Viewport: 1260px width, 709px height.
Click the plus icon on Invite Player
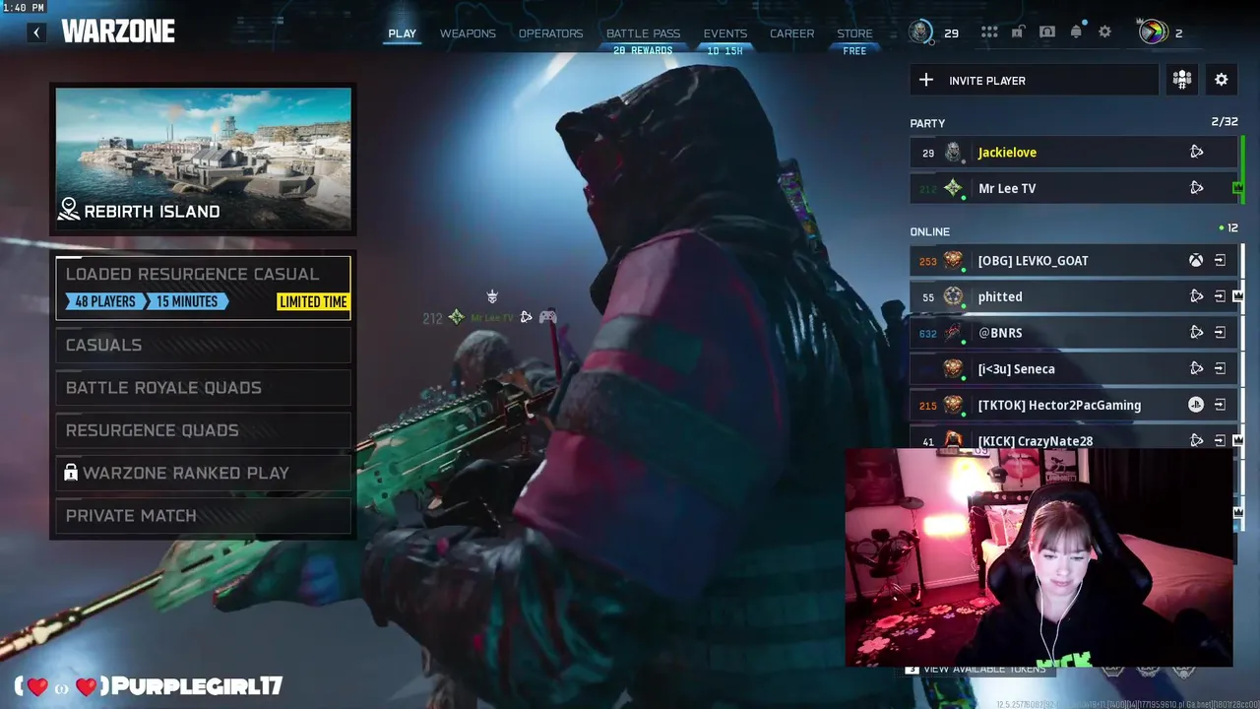pyautogui.click(x=926, y=80)
